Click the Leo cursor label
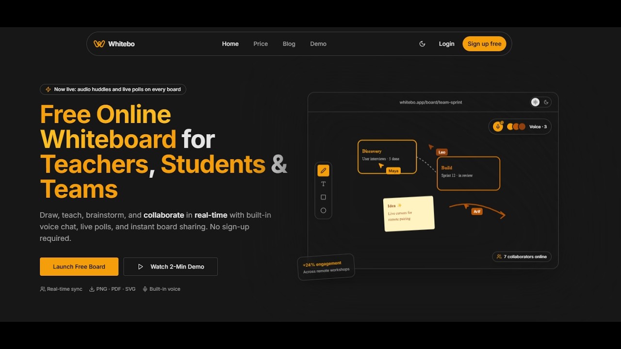Image resolution: width=621 pixels, height=349 pixels. click(x=441, y=152)
